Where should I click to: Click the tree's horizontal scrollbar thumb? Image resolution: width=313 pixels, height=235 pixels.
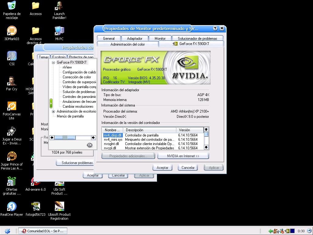[x=65, y=138]
